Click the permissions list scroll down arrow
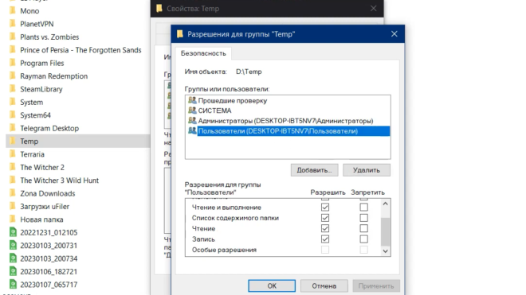The height and width of the screenshot is (295, 526). 386,251
